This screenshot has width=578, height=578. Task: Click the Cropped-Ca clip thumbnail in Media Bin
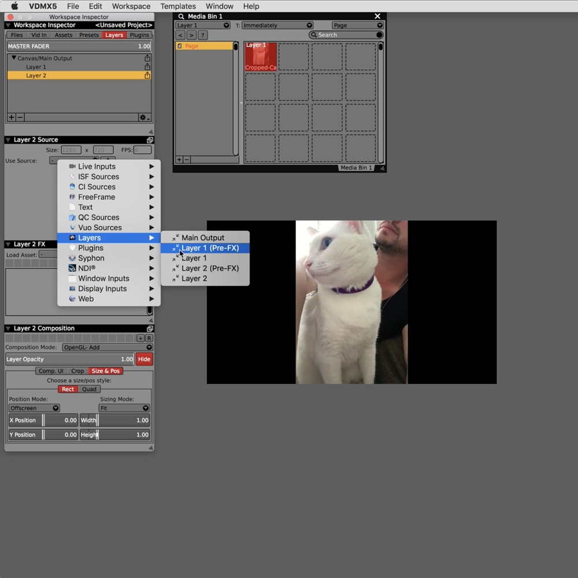point(261,57)
